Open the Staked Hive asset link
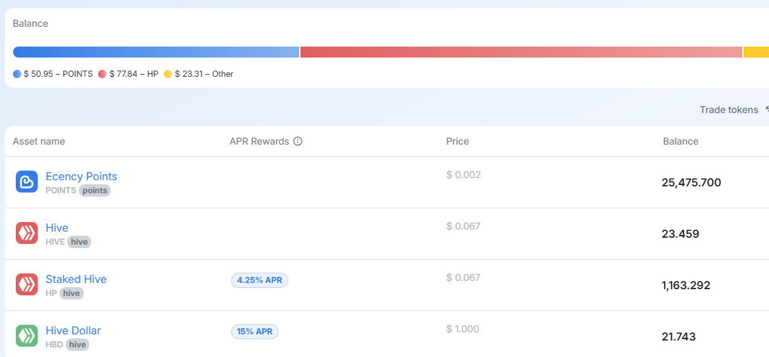This screenshot has height=357, width=769. pyautogui.click(x=76, y=279)
